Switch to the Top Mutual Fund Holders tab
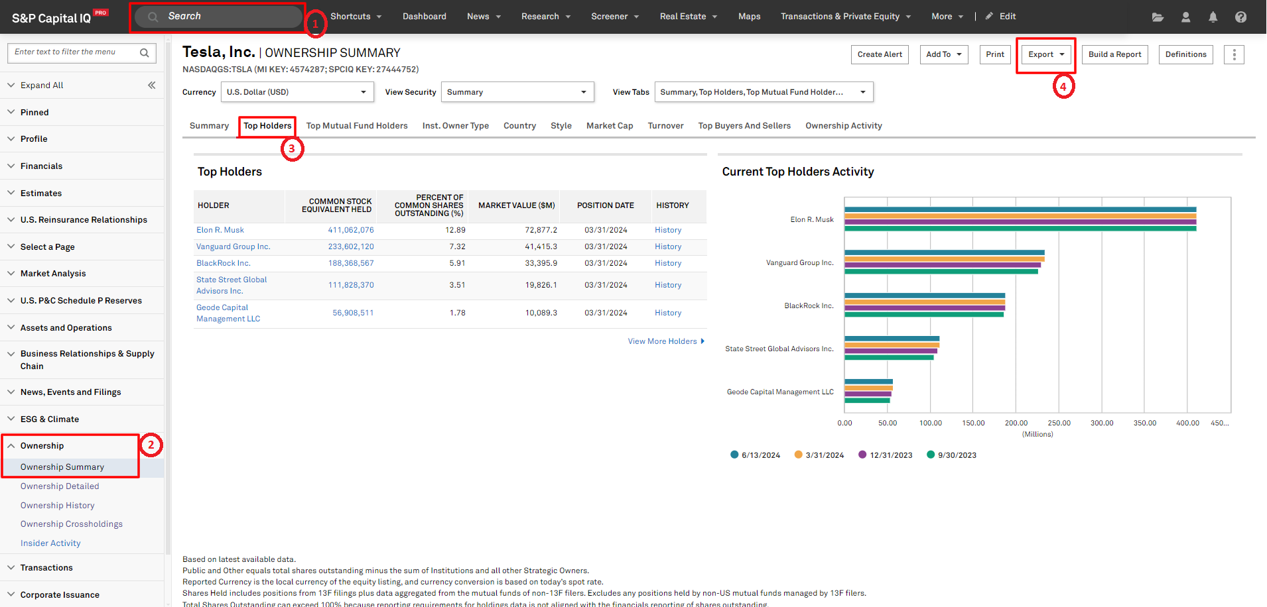The width and height of the screenshot is (1267, 607). 357,126
